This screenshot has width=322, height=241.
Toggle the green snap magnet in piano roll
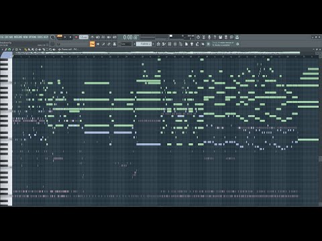tap(9, 50)
